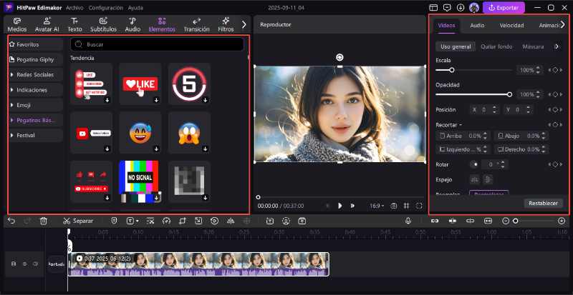Add keyframe for Opacidad

(x=555, y=94)
